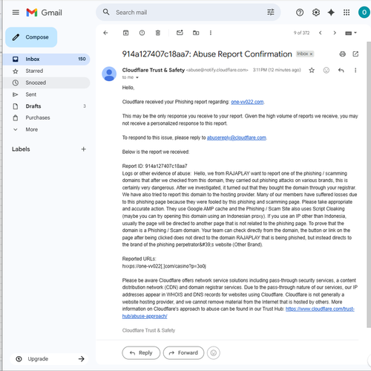
Task: Click the message pane vertical scrollbar
Action: point(369,184)
